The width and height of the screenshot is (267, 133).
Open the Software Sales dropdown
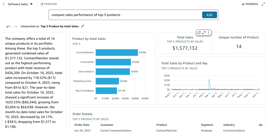coord(31,4)
